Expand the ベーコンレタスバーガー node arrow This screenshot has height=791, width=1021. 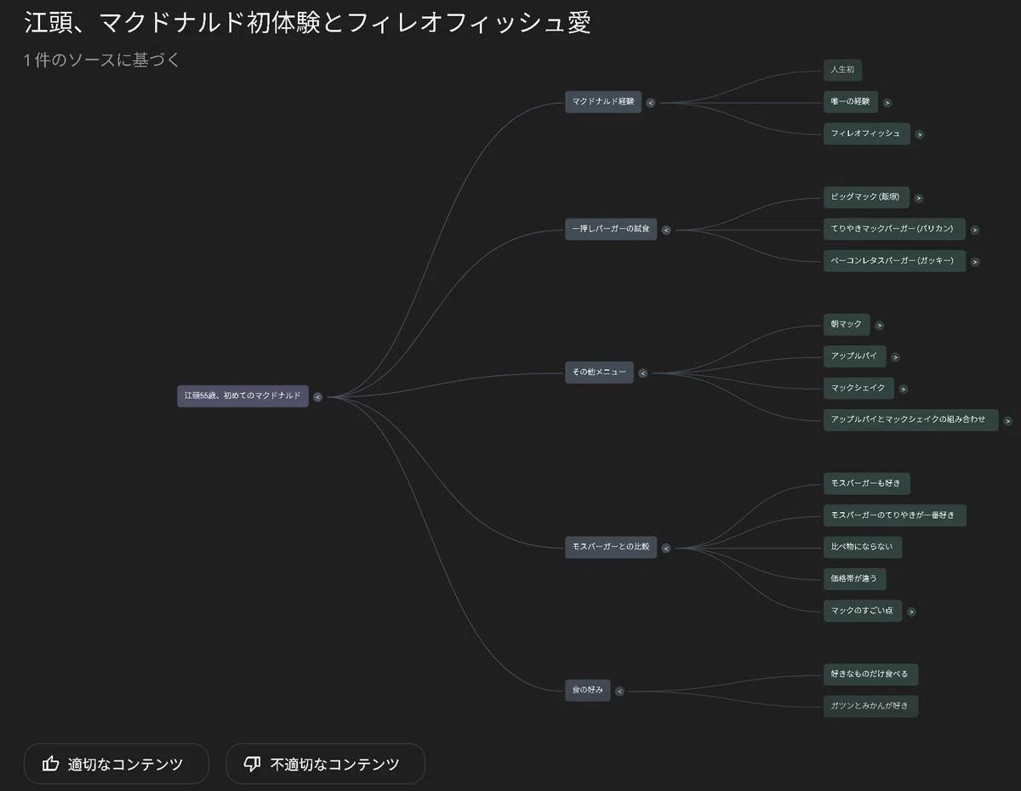tap(975, 262)
